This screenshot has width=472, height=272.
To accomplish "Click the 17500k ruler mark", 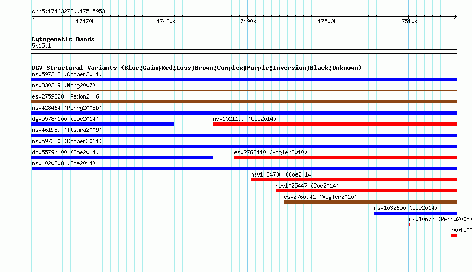I will 328,21.
